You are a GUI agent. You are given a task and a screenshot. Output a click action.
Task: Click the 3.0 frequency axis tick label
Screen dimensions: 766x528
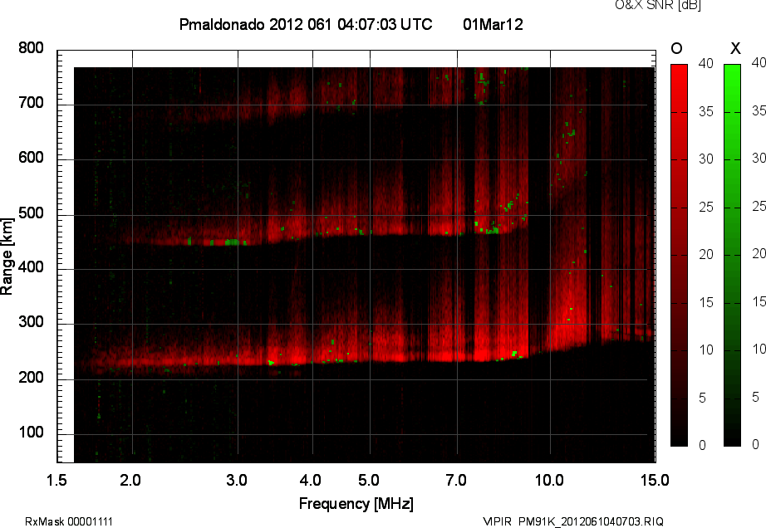[x=238, y=480]
